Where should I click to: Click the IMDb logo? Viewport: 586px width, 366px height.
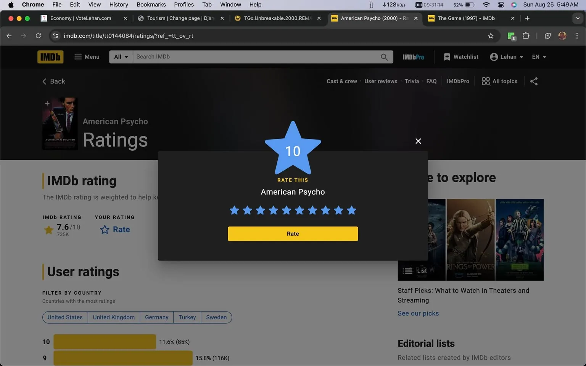50,56
